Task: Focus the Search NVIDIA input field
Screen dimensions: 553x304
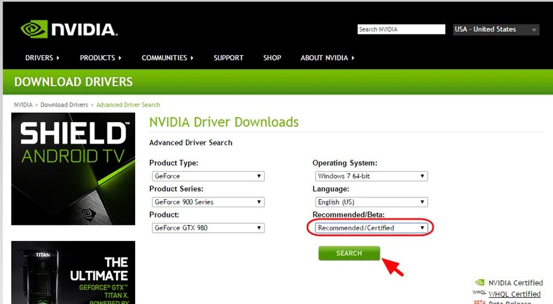Action: (x=401, y=29)
